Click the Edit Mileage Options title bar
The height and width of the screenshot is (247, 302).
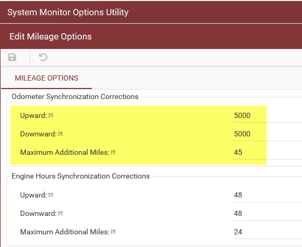point(51,36)
